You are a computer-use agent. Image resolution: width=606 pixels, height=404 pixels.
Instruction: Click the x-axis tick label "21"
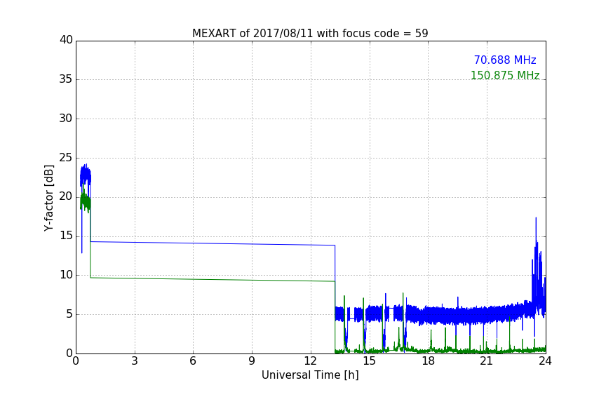pos(487,361)
